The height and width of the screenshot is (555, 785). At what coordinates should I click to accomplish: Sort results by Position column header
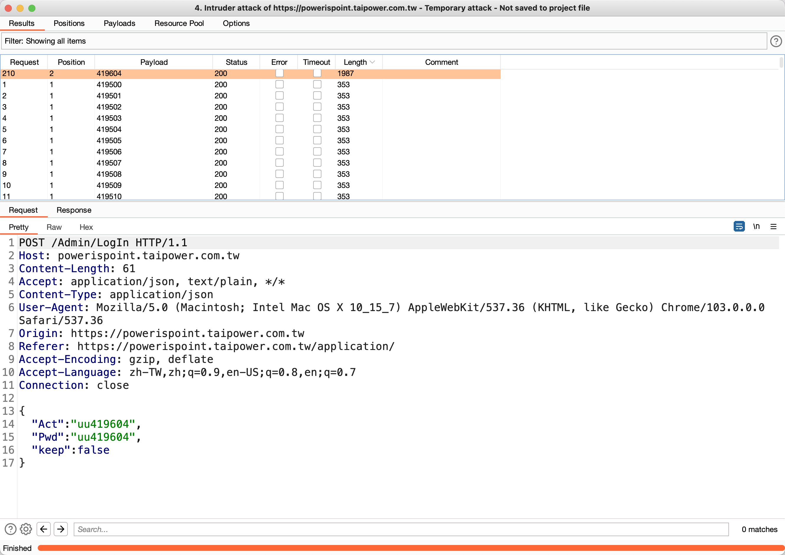[71, 62]
